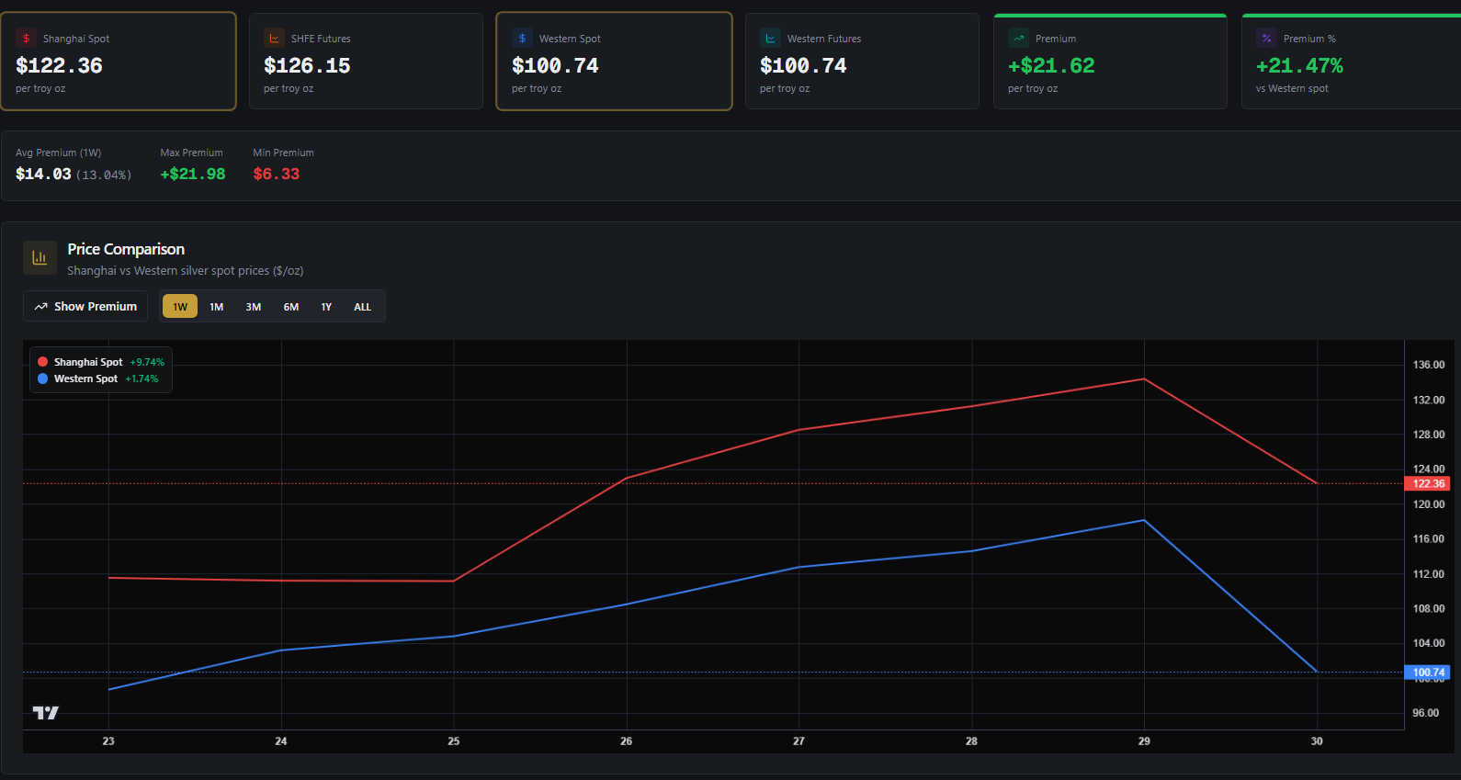Click the SHFE Futures chart icon
This screenshot has height=780, width=1461.
pos(274,39)
